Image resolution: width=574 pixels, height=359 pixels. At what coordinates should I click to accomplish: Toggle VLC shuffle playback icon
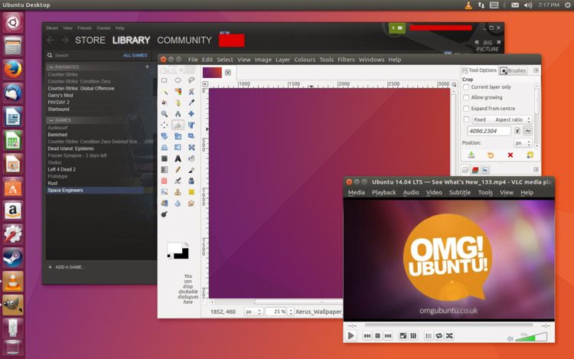tap(449, 335)
